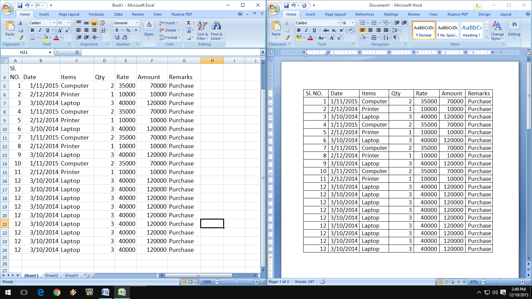
Task: Click the Delete button in Excel's Cells group
Action: (169, 30)
